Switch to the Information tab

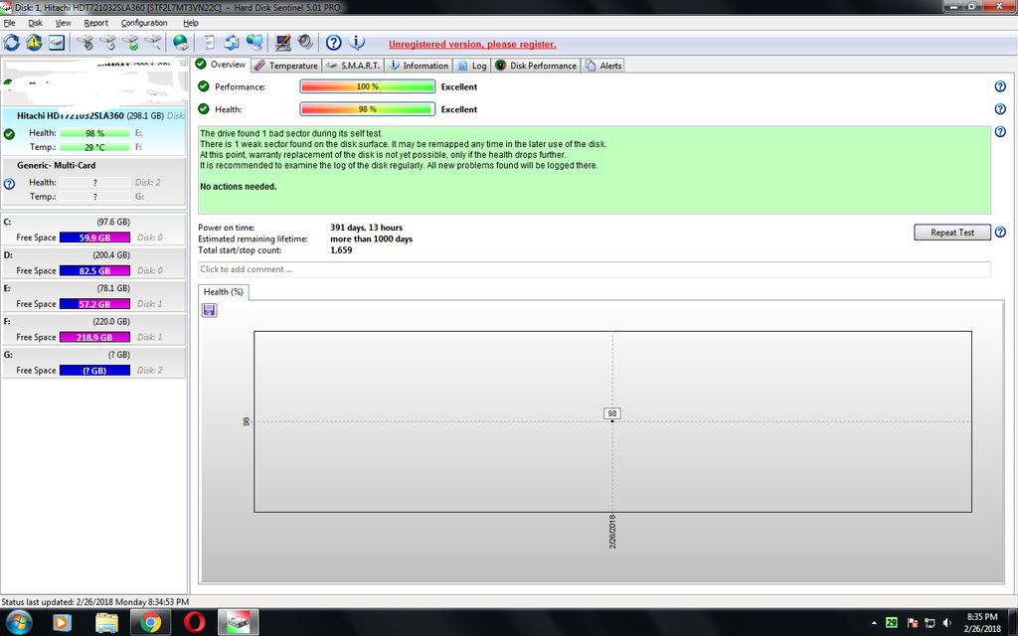(419, 66)
